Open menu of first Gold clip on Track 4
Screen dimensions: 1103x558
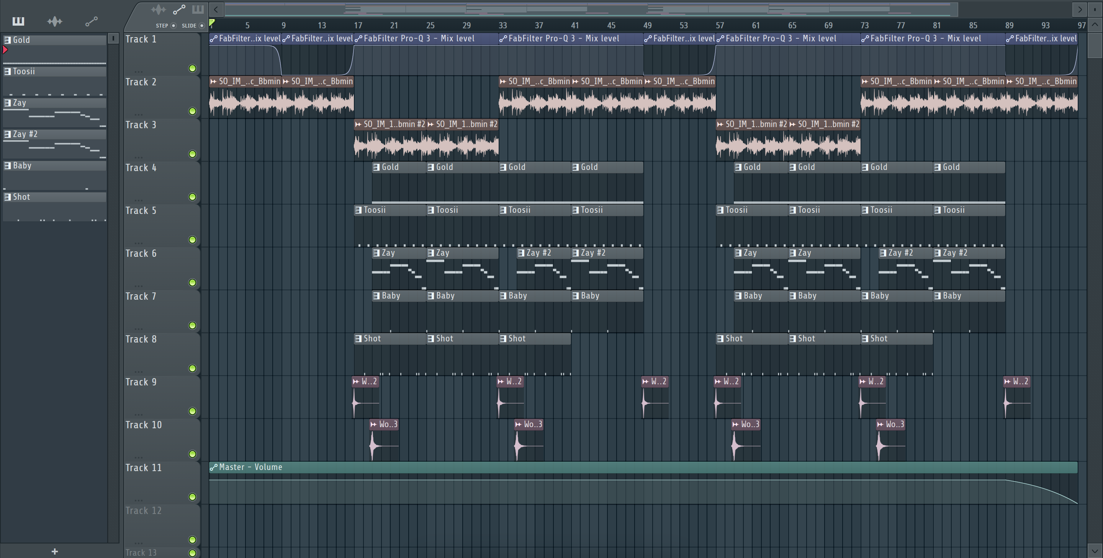point(376,167)
